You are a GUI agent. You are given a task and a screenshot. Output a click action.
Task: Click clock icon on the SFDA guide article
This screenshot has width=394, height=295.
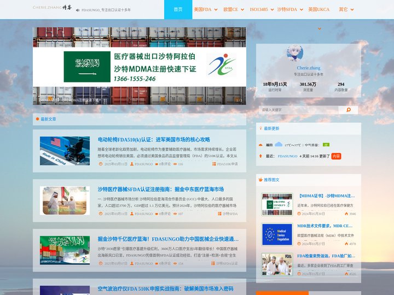click(101, 214)
